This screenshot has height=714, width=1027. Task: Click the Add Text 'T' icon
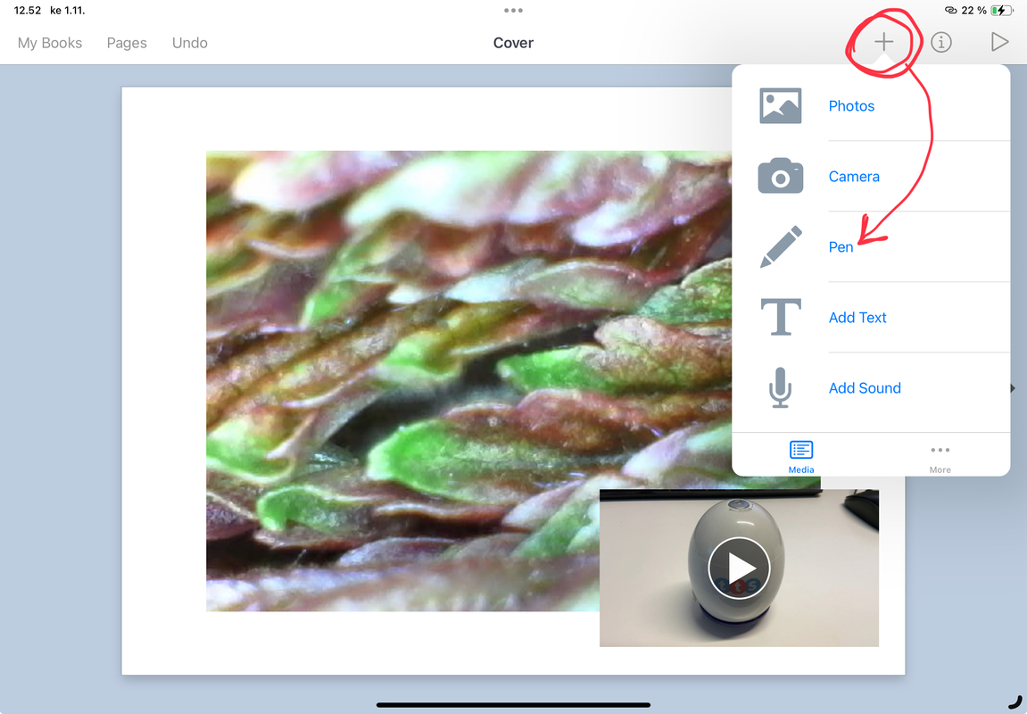click(780, 317)
